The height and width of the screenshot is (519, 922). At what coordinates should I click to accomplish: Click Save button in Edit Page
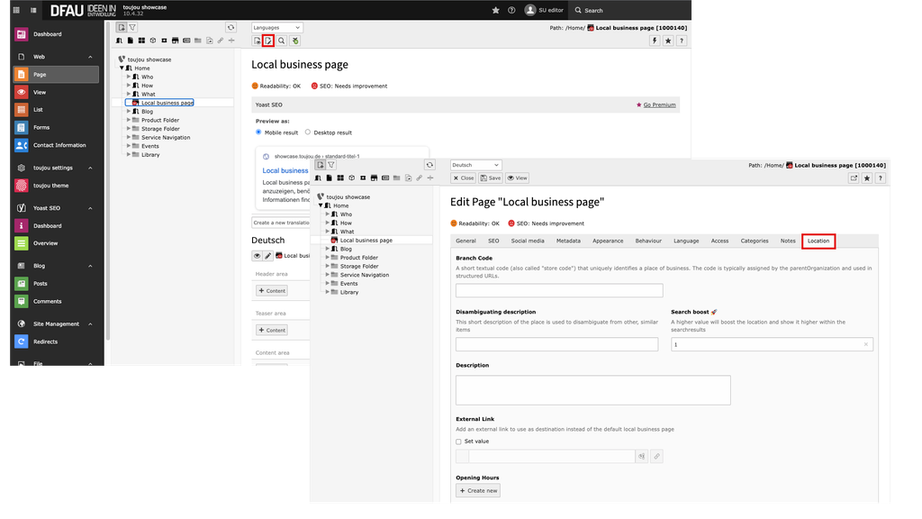(x=491, y=178)
